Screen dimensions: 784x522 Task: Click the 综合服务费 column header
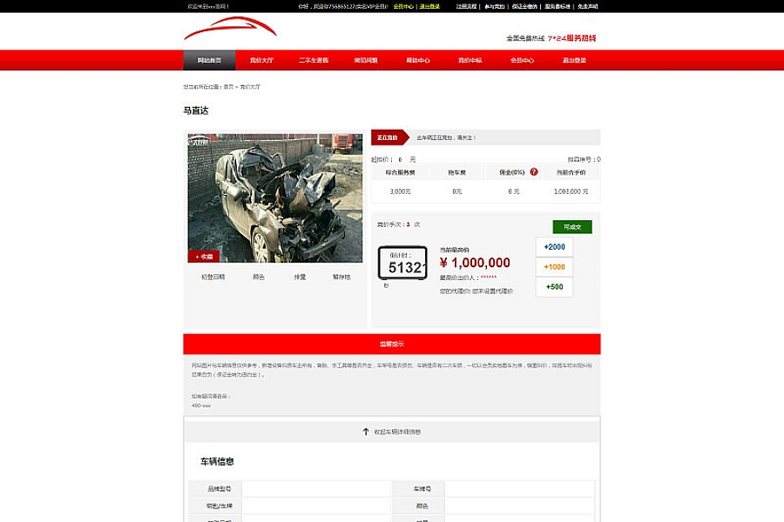click(400, 172)
